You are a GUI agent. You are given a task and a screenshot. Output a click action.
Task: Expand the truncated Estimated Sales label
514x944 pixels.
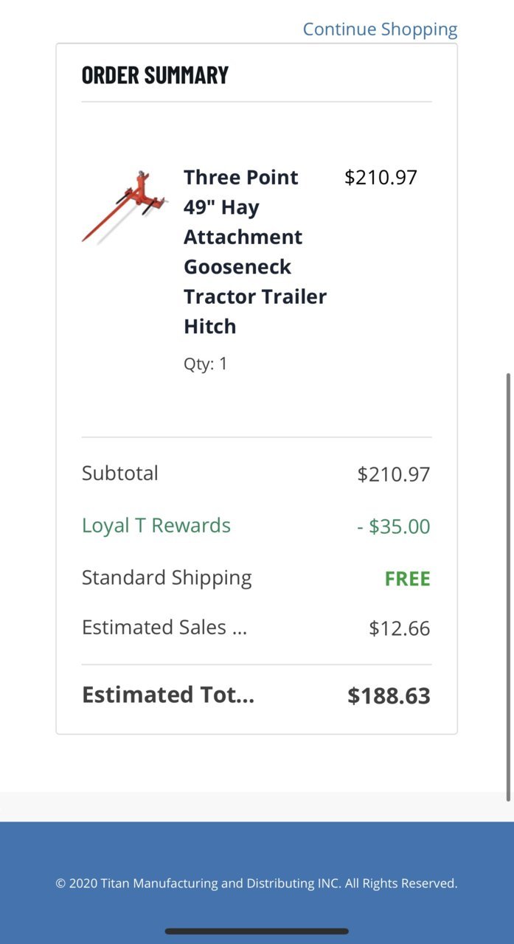point(164,628)
